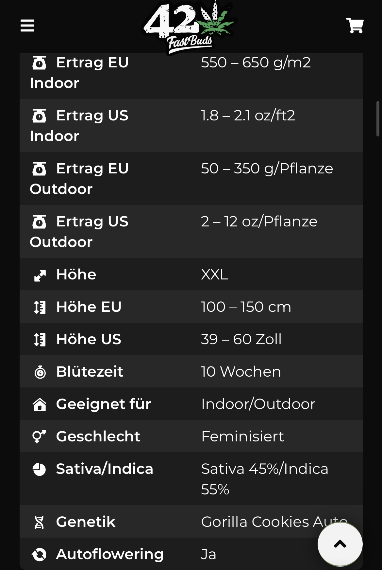382x570 pixels.
Task: Click the expand arrows icon beside Höhe
Action: (40, 276)
